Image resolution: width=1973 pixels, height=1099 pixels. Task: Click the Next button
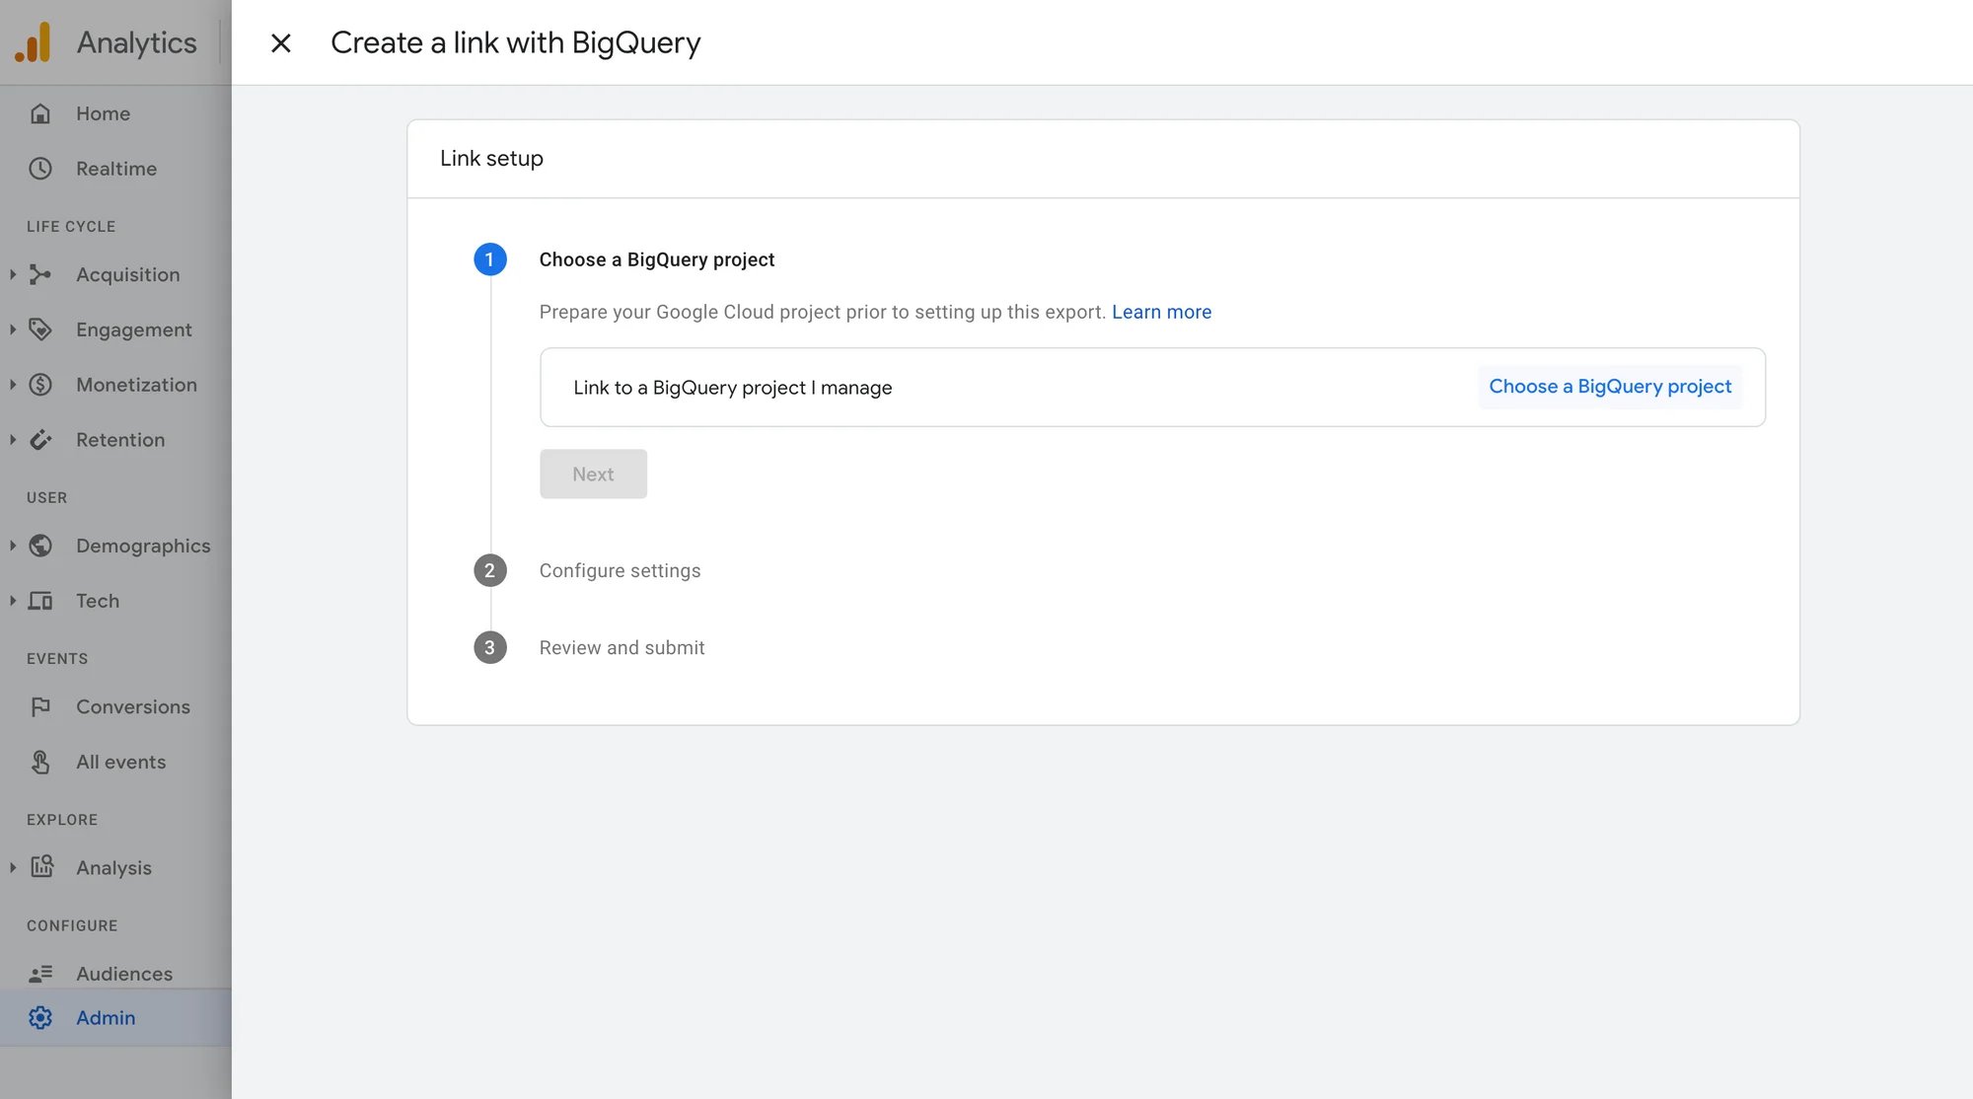(593, 474)
